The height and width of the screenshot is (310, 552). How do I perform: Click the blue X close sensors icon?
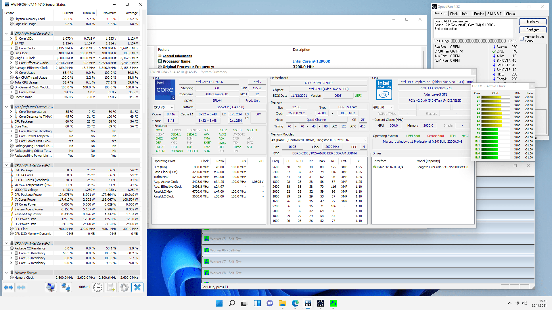137,287
